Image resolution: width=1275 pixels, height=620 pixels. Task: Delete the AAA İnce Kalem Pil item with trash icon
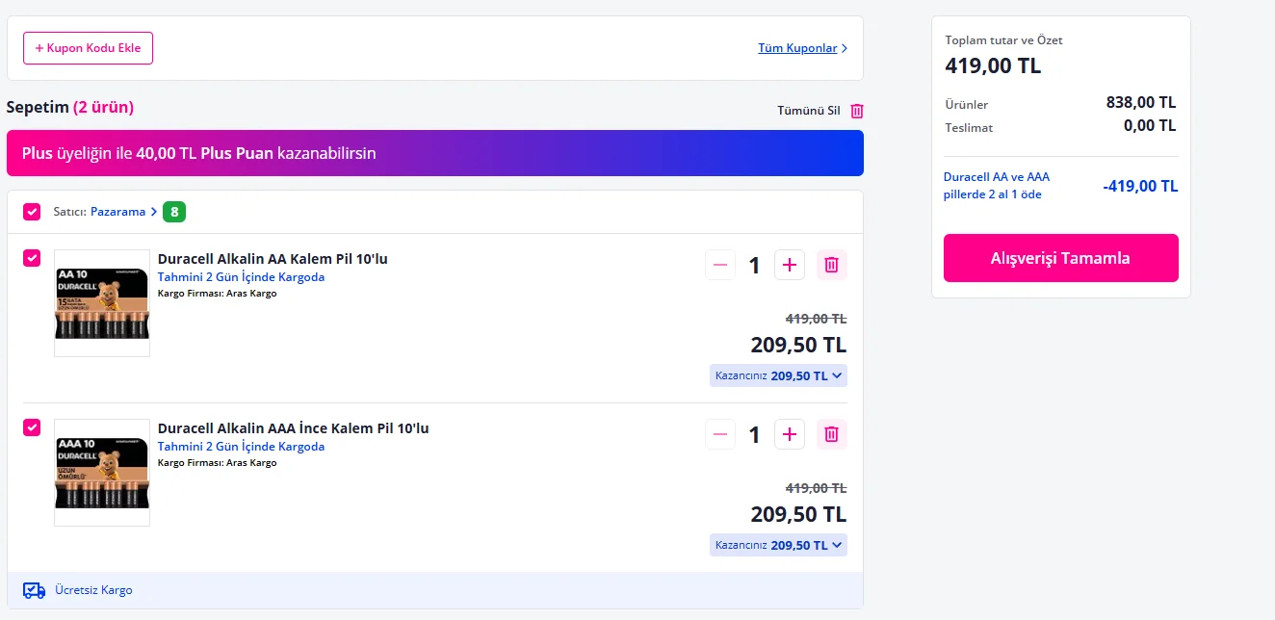832,434
